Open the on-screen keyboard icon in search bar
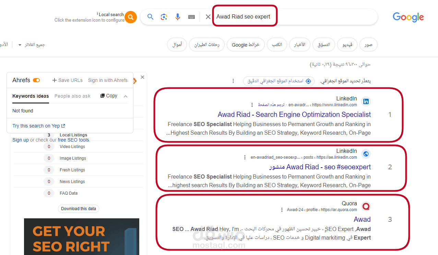Screen dimensions: 438x255 click(191, 16)
